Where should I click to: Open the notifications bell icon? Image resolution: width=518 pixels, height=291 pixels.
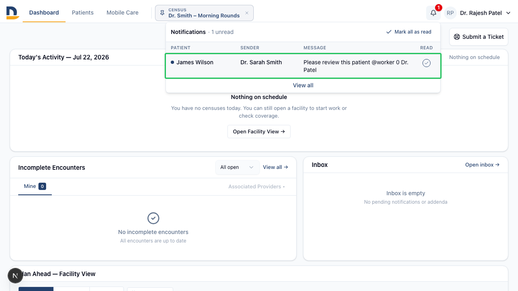[x=433, y=13]
